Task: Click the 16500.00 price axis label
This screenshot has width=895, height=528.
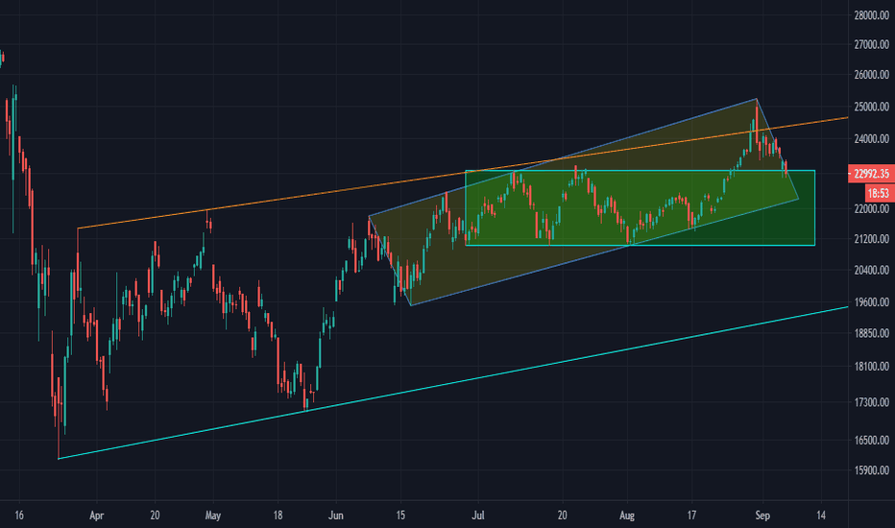Action: coord(871,440)
